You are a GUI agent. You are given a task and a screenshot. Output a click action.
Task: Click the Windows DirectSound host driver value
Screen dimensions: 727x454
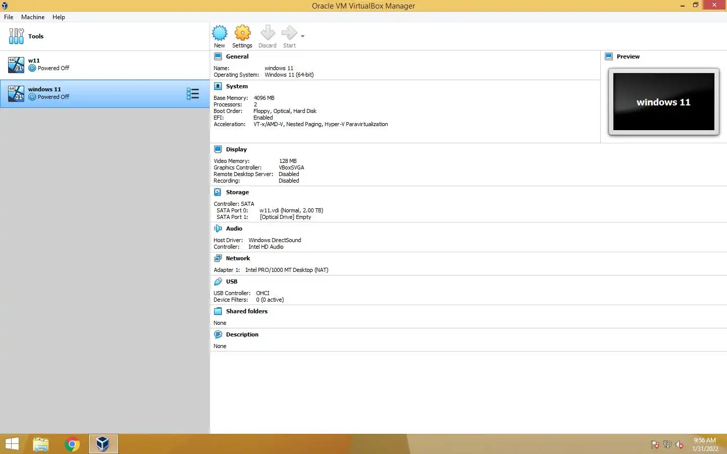pyautogui.click(x=275, y=240)
